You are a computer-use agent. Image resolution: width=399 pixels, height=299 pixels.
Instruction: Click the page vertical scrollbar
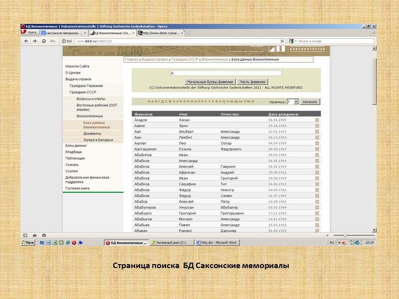click(x=374, y=81)
